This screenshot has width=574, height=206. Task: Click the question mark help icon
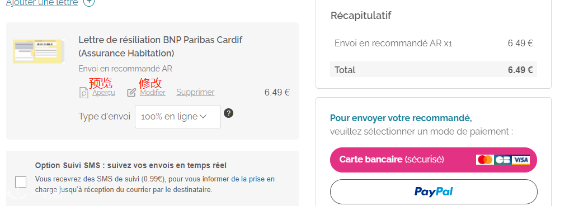pos(228,113)
